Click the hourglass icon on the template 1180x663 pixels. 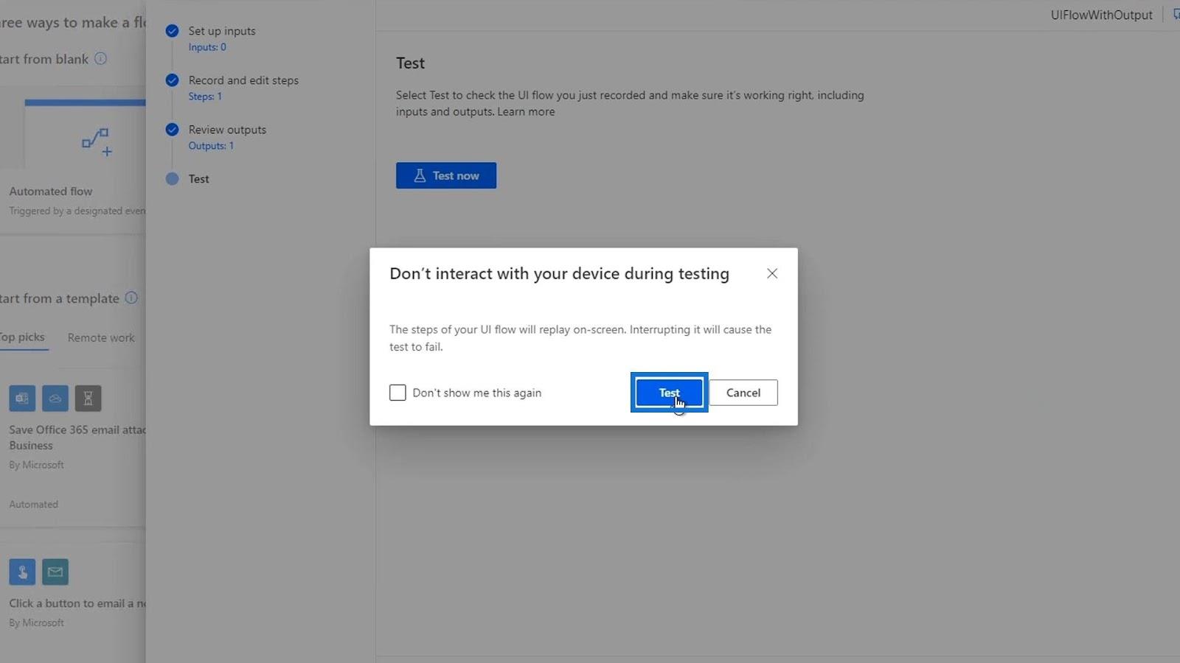pos(88,399)
